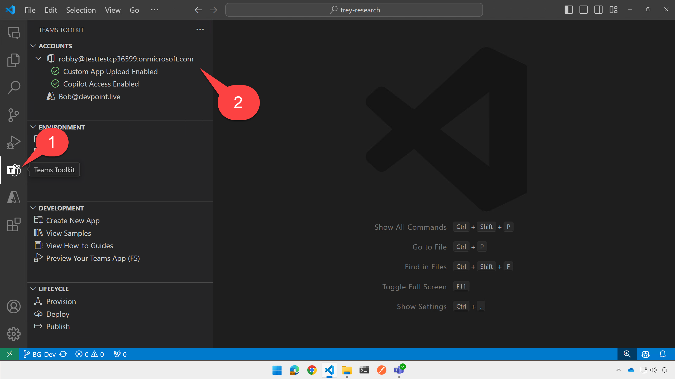Open the Selection menu
This screenshot has width=675, height=379.
(81, 10)
